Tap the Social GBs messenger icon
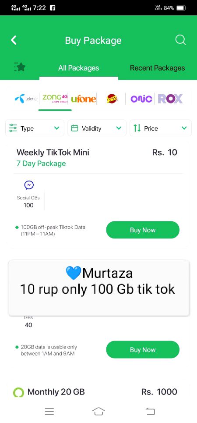197x423 pixels. click(x=29, y=185)
